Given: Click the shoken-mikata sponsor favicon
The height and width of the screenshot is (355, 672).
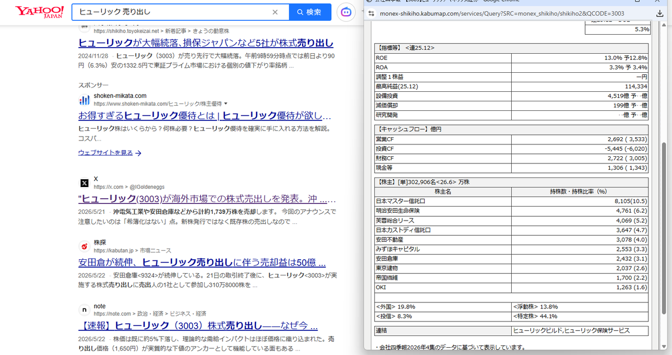Looking at the screenshot, I should click(85, 100).
